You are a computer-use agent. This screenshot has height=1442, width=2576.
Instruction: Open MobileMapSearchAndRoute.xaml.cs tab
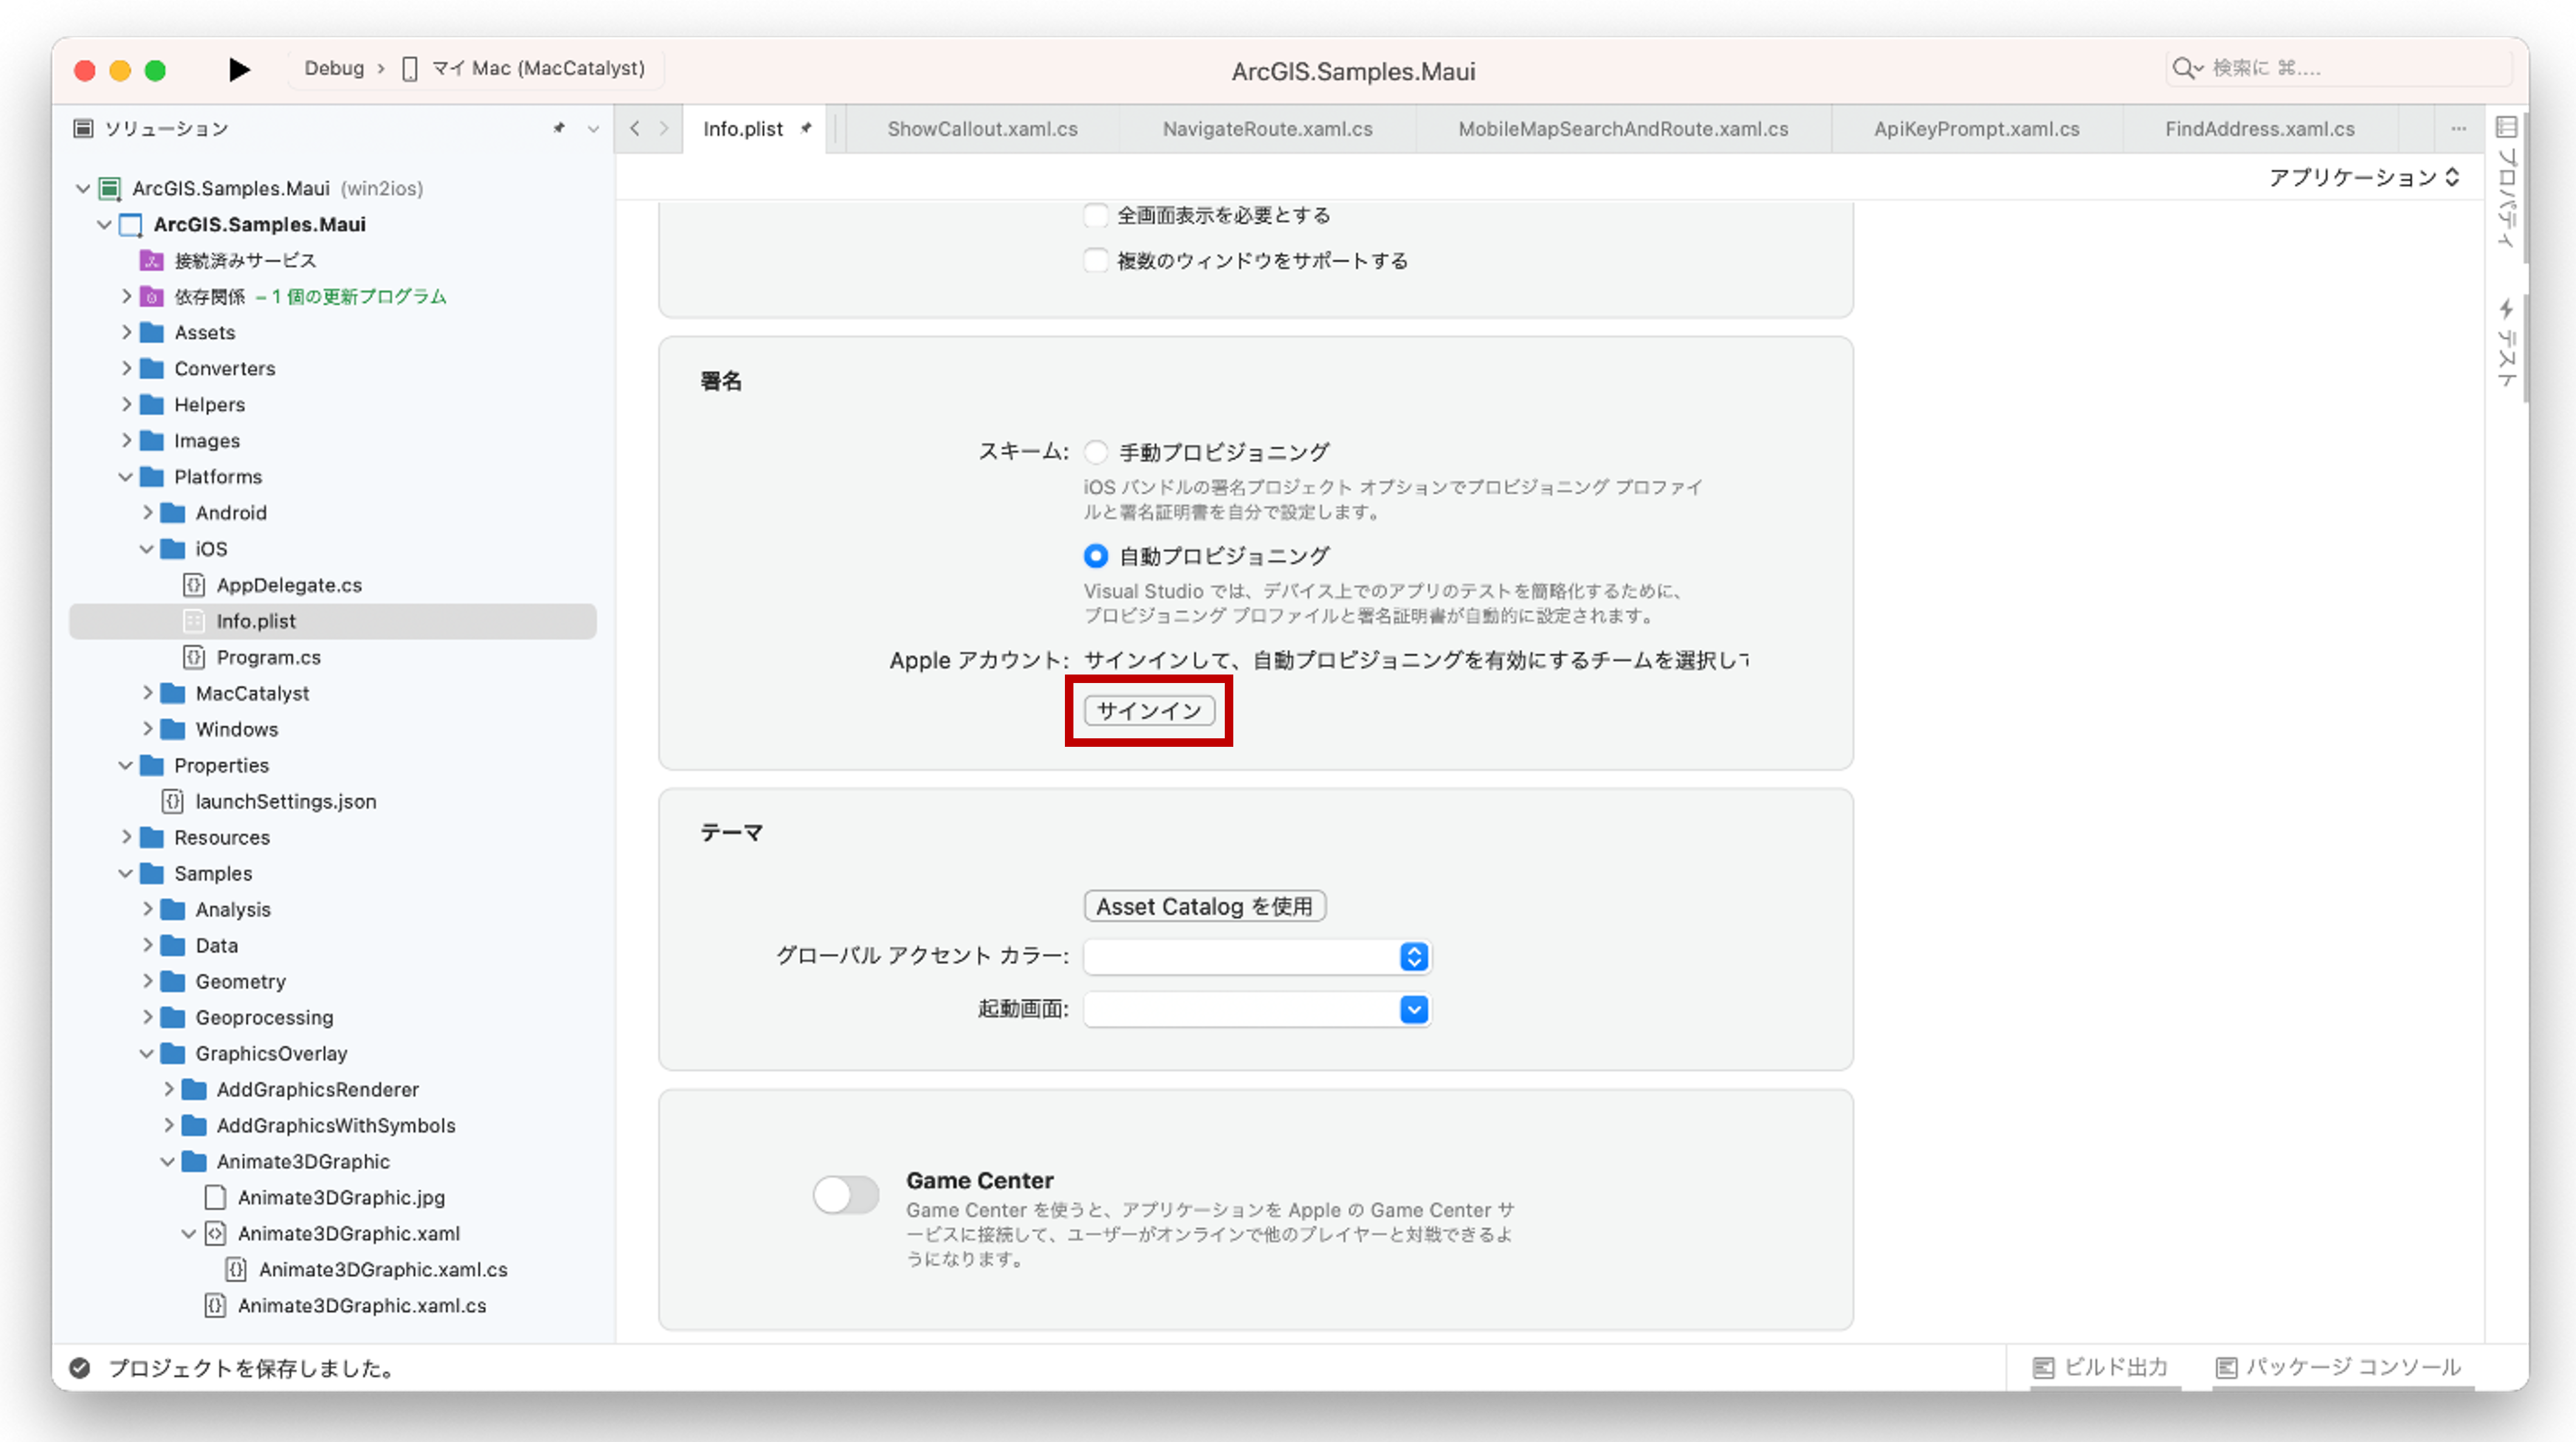(x=1623, y=129)
